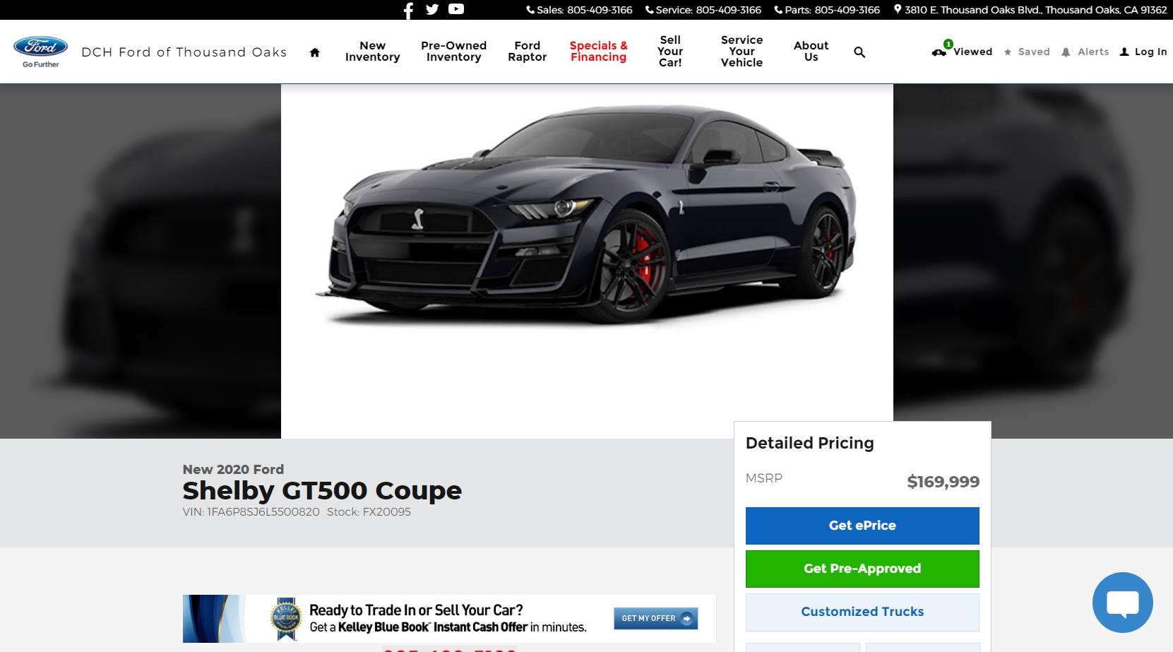This screenshot has height=652, width=1173.
Task: Expand Specials & Financing menu
Action: point(598,52)
